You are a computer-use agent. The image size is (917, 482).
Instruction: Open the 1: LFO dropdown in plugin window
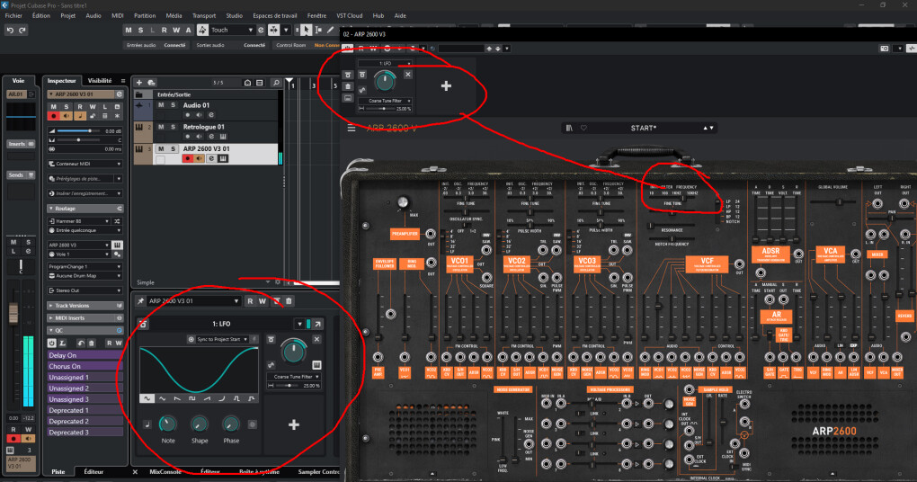coord(386,63)
